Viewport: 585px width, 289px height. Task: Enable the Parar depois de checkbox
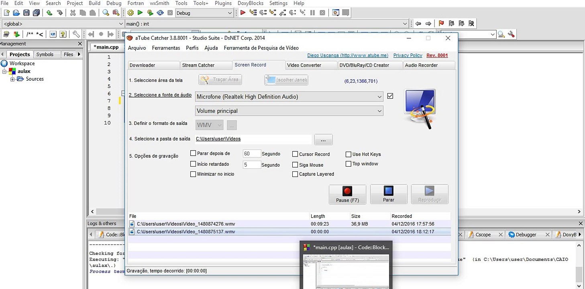pyautogui.click(x=193, y=153)
